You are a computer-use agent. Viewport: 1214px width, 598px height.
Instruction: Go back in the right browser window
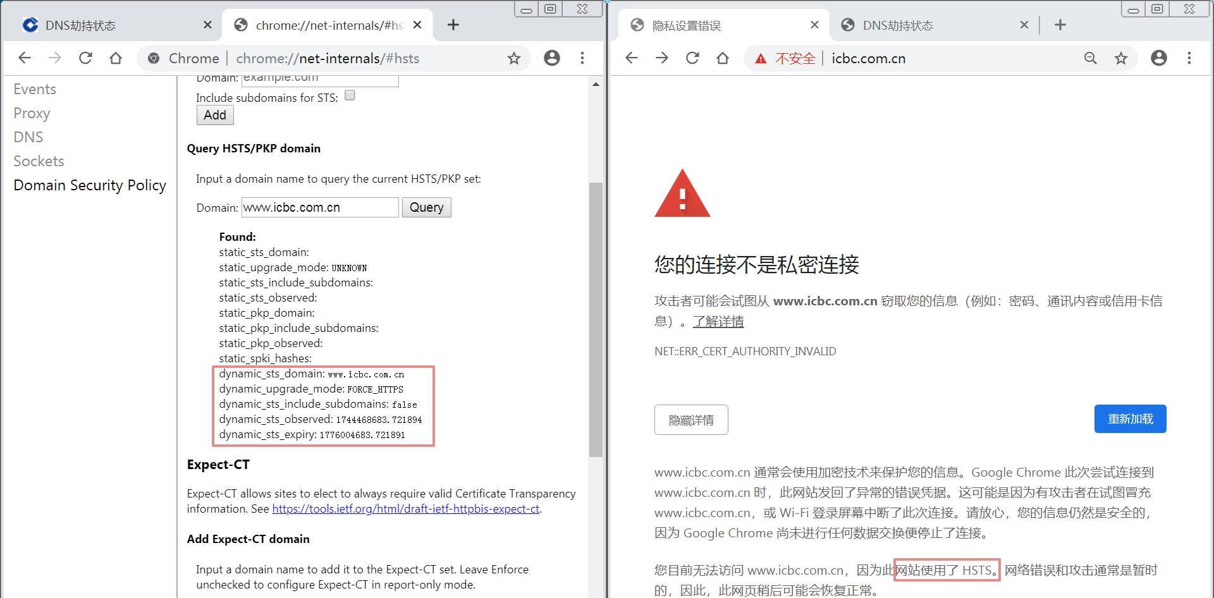(632, 58)
